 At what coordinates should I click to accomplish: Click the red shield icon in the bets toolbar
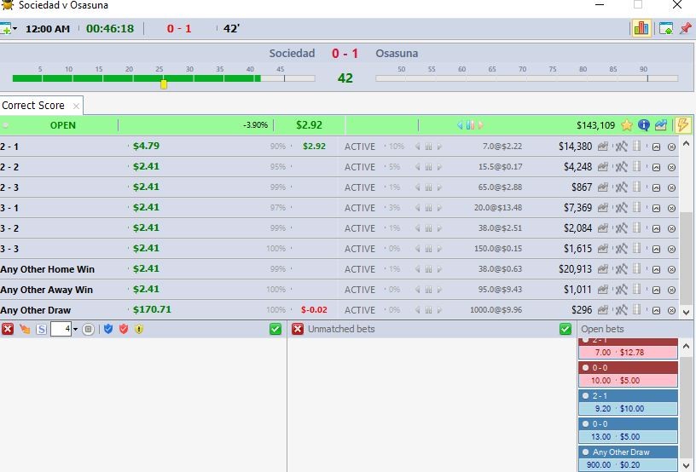[x=123, y=329]
